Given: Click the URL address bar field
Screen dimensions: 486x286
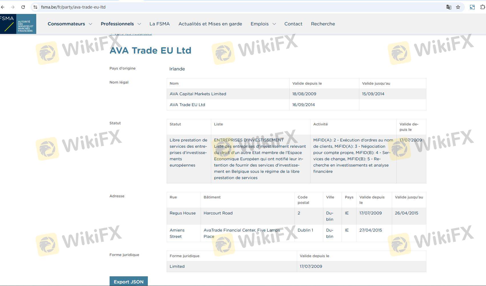Looking at the screenshot, I should pyautogui.click(x=228, y=7).
